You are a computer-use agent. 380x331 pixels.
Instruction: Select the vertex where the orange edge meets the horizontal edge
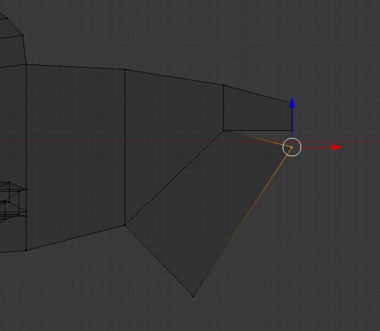(224, 131)
